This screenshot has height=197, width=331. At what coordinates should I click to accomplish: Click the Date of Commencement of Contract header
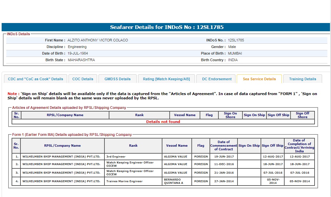(223, 145)
